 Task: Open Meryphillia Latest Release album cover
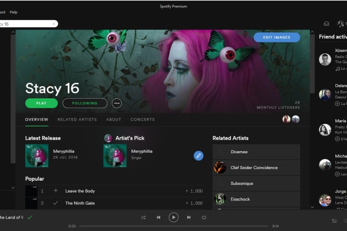[x=37, y=156]
